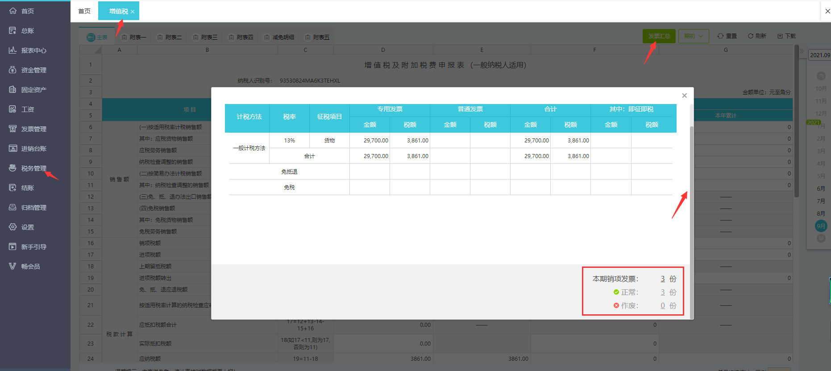831x371 pixels.
Task: Select the 增值税 tab
Action: tap(118, 11)
